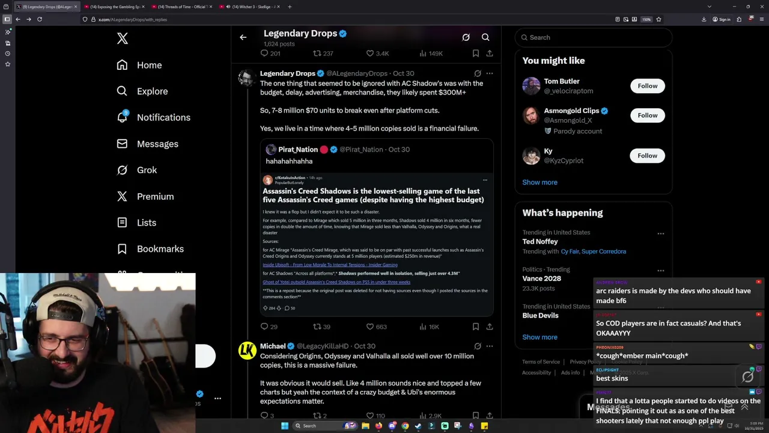The image size is (769, 433).
Task: Click Show more under You might like
Action: click(540, 182)
